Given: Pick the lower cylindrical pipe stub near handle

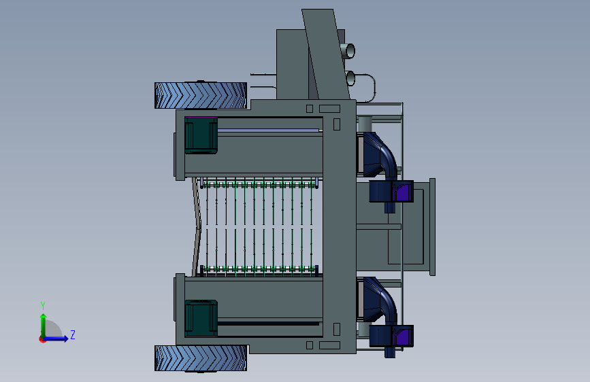Looking at the screenshot, I should [350, 78].
